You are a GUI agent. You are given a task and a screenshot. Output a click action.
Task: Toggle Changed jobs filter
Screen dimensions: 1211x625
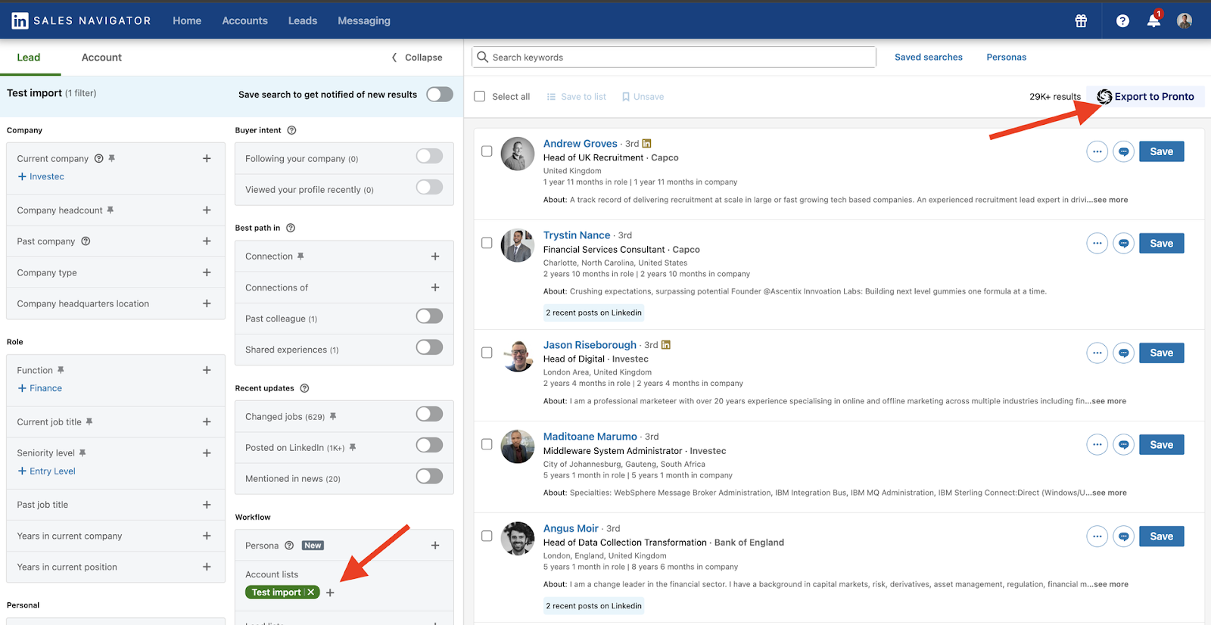tap(429, 414)
